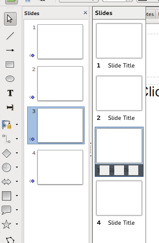Open Curve tool dropdown arrow
This screenshot has height=243, width=159.
17,124
